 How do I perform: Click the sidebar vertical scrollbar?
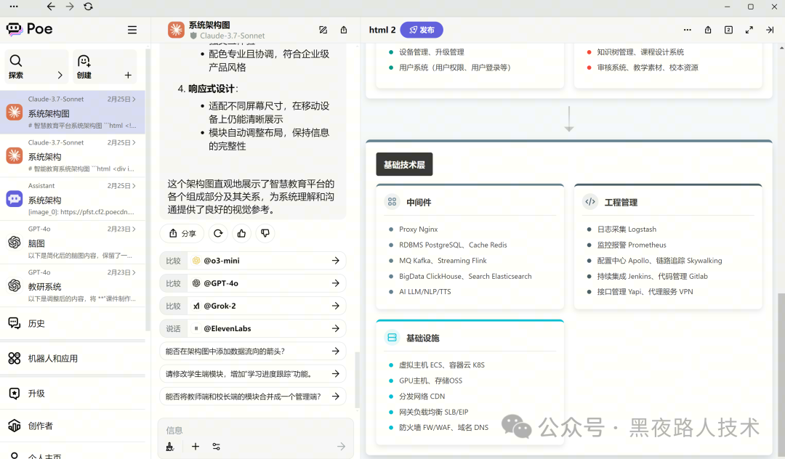point(147,189)
